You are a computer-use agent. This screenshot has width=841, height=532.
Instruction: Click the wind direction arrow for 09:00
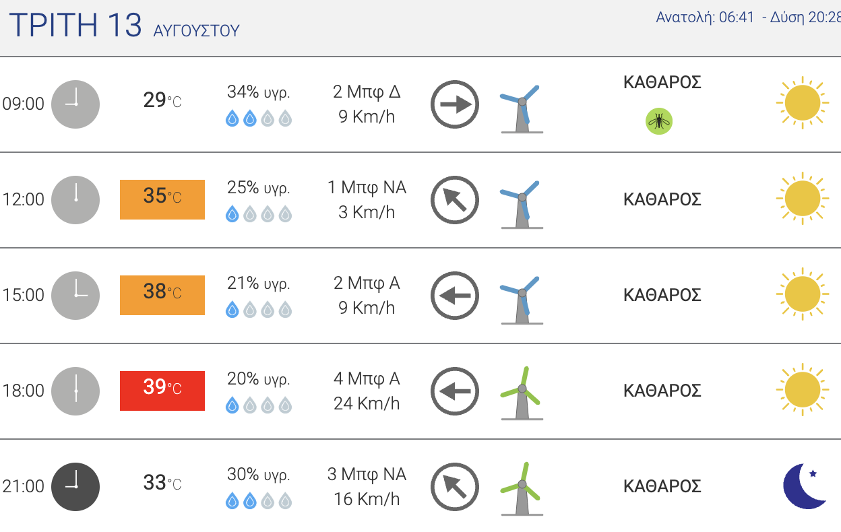pos(455,104)
